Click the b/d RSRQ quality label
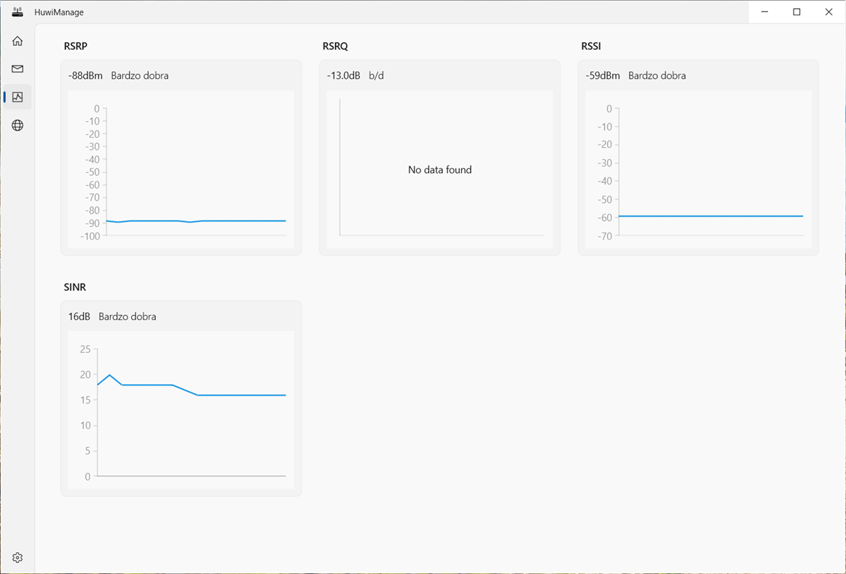Viewport: 846px width, 574px height. point(377,76)
